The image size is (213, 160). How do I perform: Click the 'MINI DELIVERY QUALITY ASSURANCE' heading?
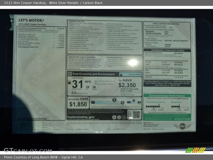pos(82,57)
